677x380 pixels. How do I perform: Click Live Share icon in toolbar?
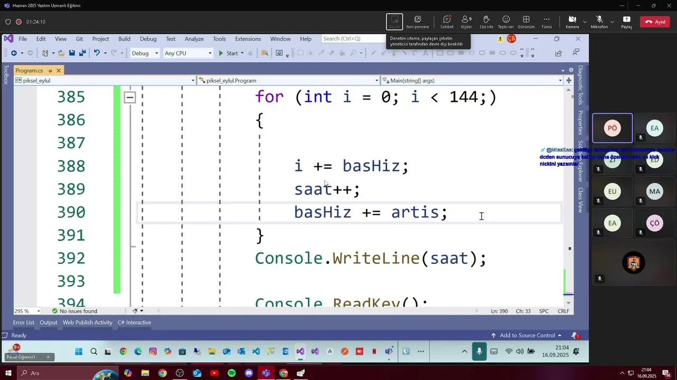[x=559, y=53]
